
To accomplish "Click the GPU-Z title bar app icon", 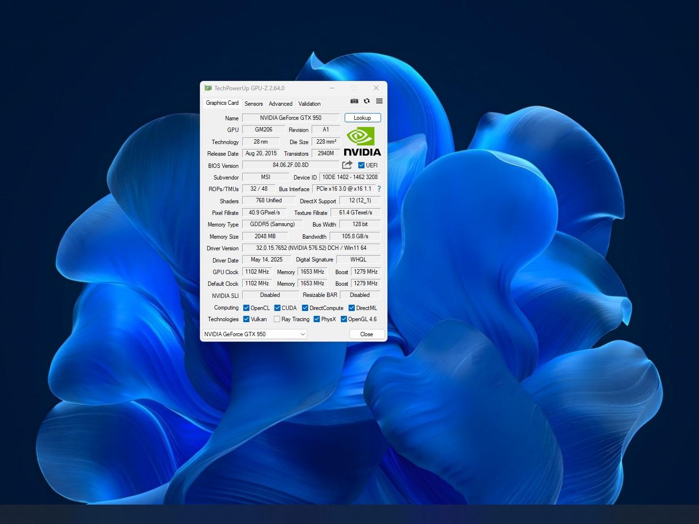I will coord(208,88).
